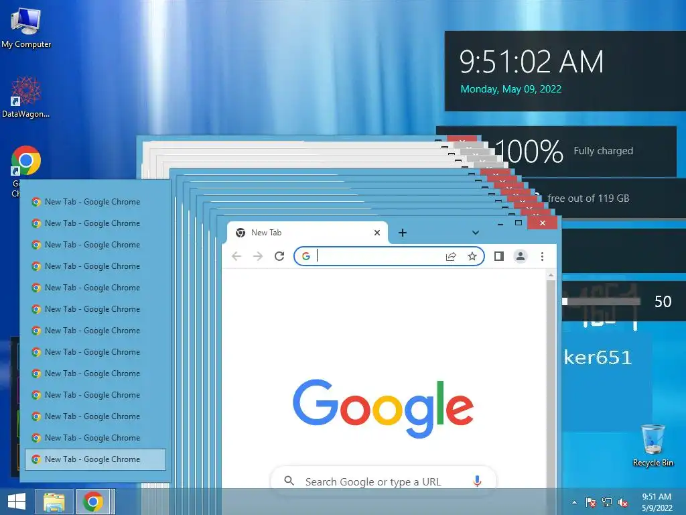Click the Google search box on page
Screen dimensions: 686x515
pyautogui.click(x=383, y=481)
